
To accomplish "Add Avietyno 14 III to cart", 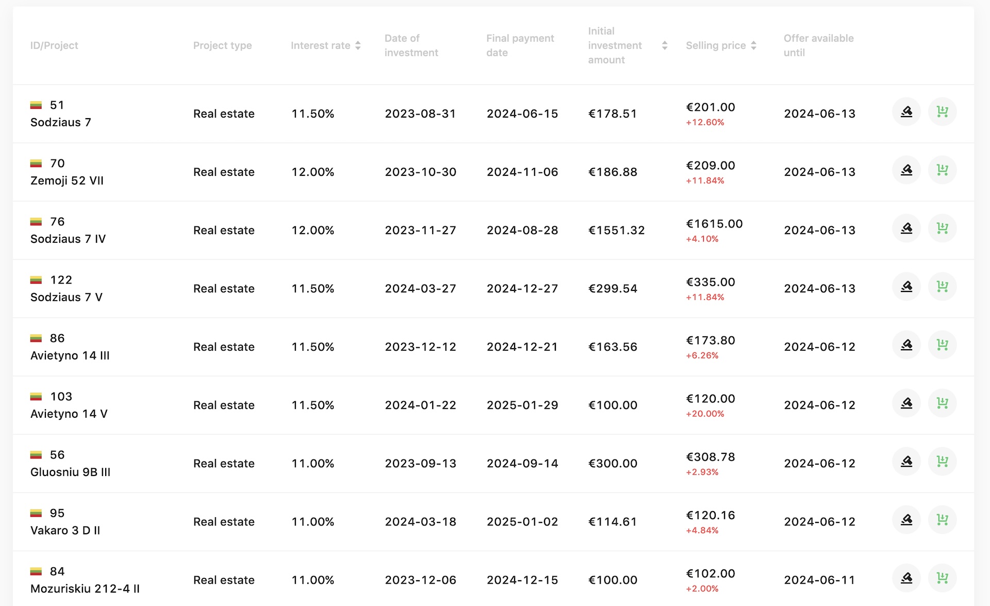I will (942, 345).
